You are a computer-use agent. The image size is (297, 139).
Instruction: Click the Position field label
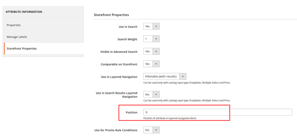(131, 113)
